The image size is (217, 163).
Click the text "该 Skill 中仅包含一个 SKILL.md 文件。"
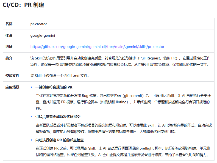pyautogui.click(x=60, y=76)
